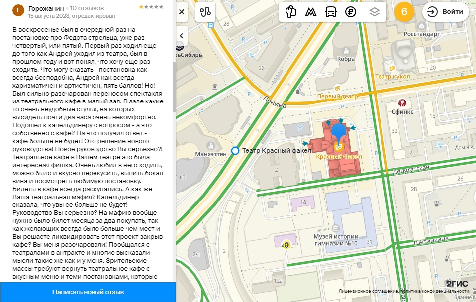Screen dimensions: 476x302
Task: Open Первый театр map label
Action: point(337,96)
